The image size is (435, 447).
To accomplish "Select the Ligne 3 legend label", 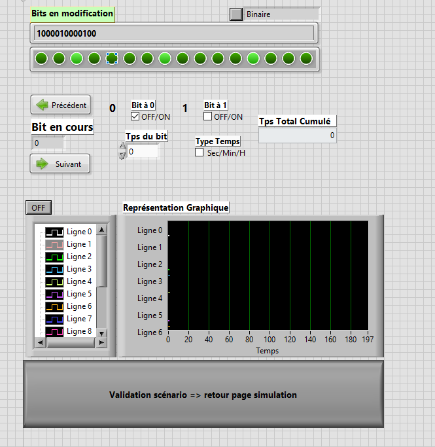I will (79, 269).
